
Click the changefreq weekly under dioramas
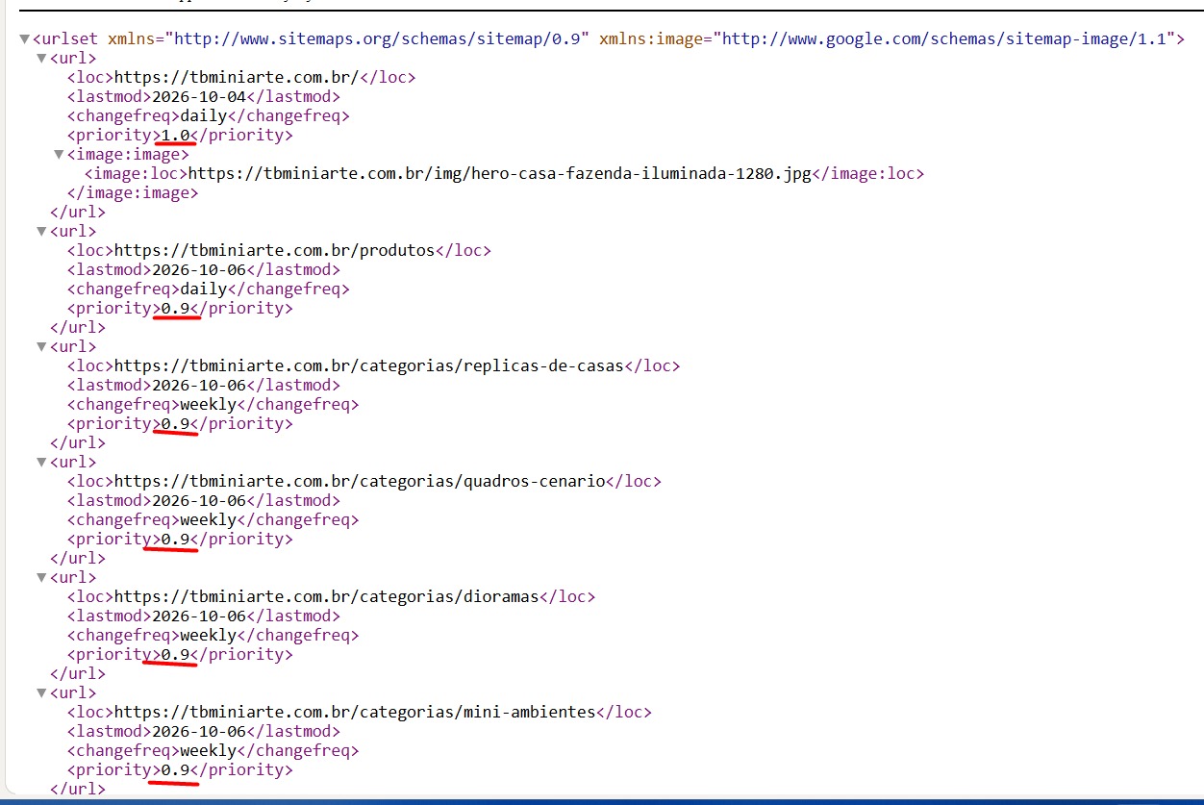click(x=209, y=635)
